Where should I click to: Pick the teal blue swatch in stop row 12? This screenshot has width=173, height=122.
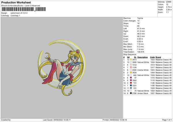[x=131, y=88]
